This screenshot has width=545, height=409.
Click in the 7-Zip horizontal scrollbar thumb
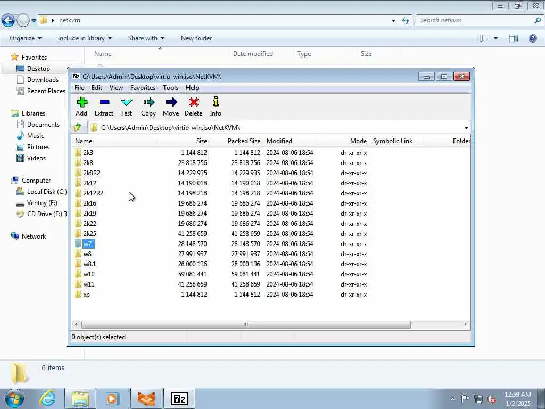(x=246, y=324)
